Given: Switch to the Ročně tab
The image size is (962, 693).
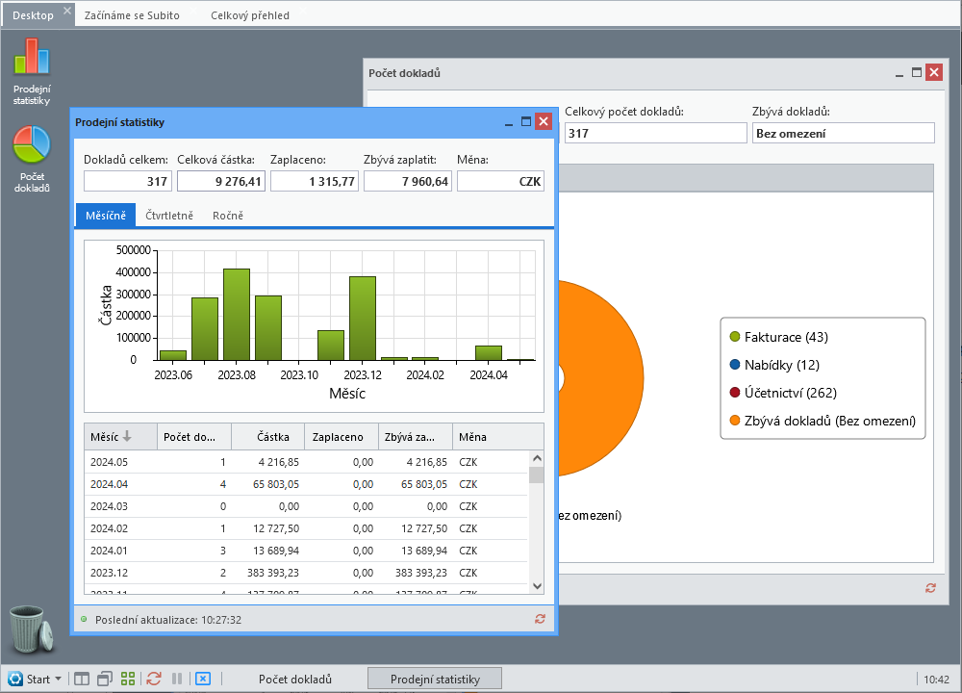Looking at the screenshot, I should click(x=228, y=216).
